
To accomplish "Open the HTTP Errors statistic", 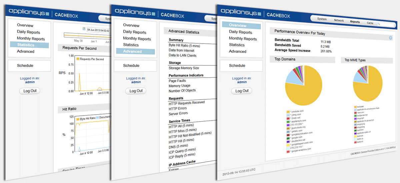I will coord(178,108).
